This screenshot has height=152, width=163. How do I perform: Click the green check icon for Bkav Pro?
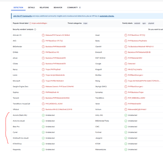[43, 127]
